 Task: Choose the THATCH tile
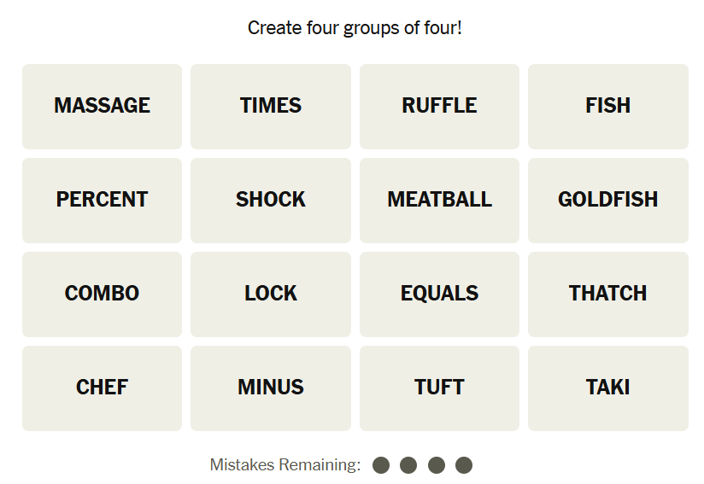point(607,294)
